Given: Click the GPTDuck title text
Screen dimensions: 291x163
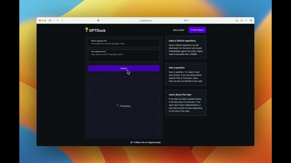Looking at the screenshot, I should point(97,30).
